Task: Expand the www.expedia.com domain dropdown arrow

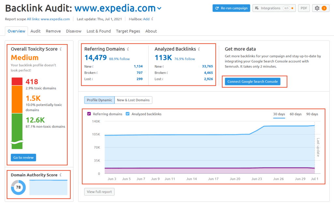Action: coord(159,8)
